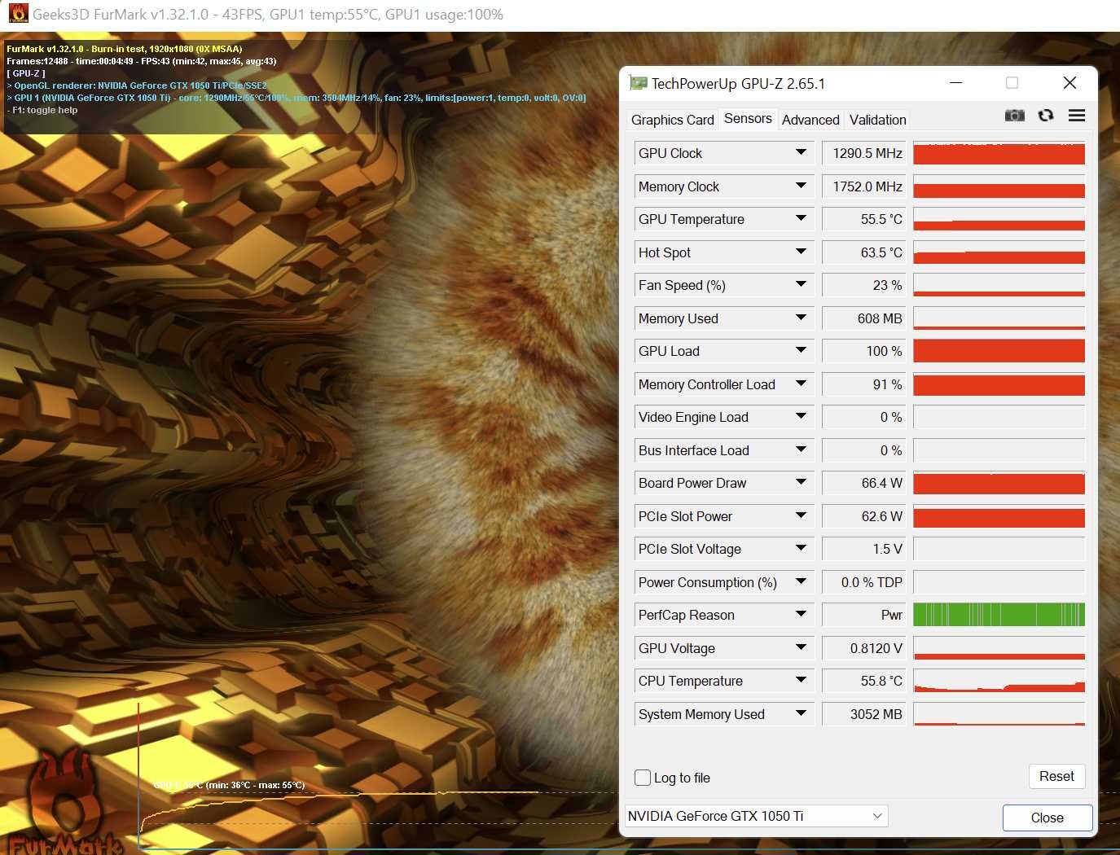Viewport: 1120px width, 855px height.
Task: Click the 63.5 °C Hot Spot value
Action: 864,252
